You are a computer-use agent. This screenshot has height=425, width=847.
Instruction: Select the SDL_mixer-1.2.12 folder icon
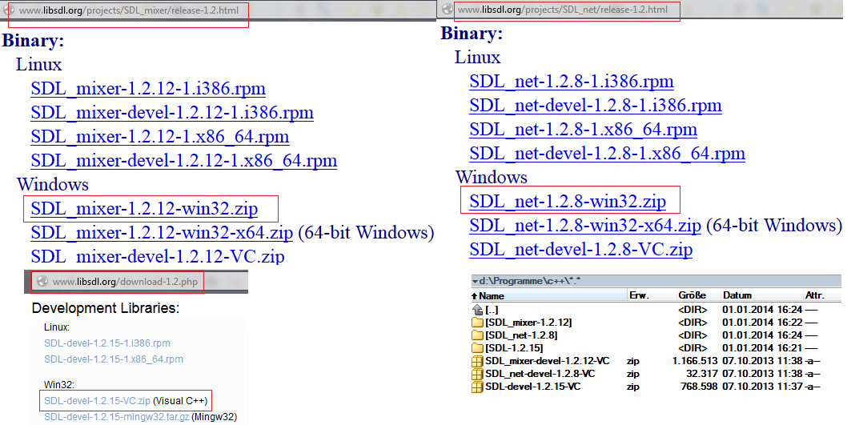click(477, 323)
